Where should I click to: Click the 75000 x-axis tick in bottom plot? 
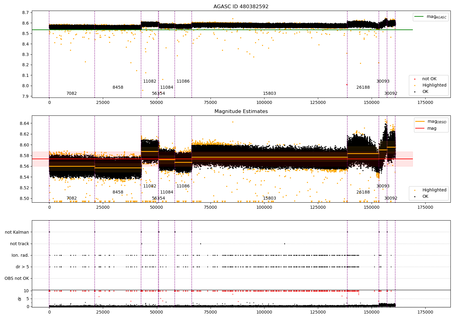(x=211, y=312)
